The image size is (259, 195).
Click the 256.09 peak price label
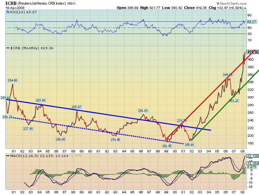[143, 110]
